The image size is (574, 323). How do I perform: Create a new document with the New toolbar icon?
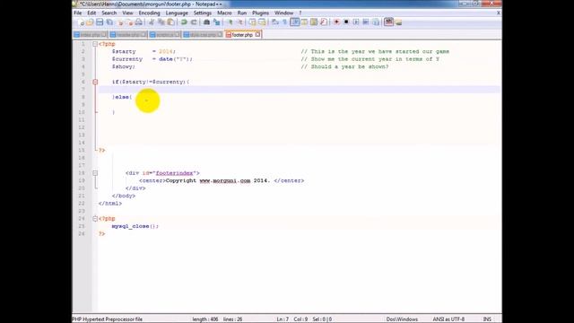[x=82, y=22]
